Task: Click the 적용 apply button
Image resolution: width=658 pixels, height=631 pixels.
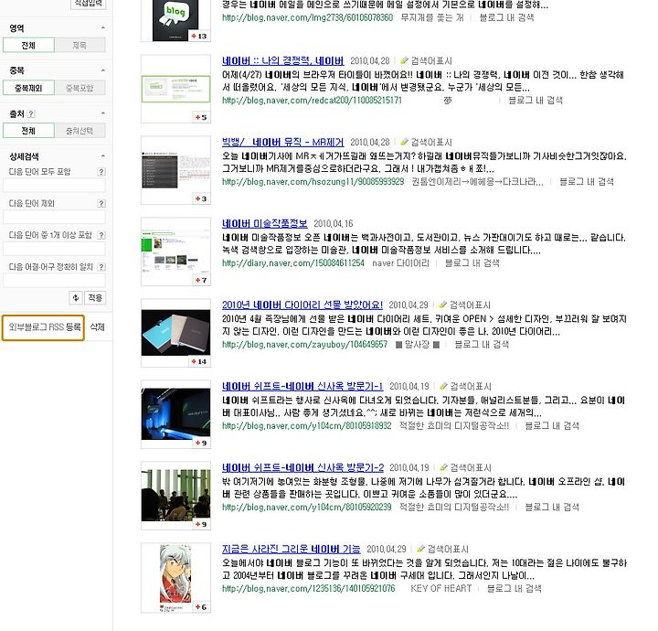Action: [x=95, y=297]
